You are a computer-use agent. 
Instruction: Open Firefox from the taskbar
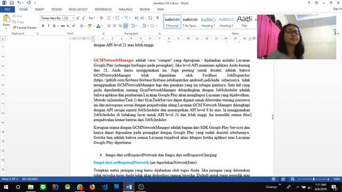(x=92, y=187)
